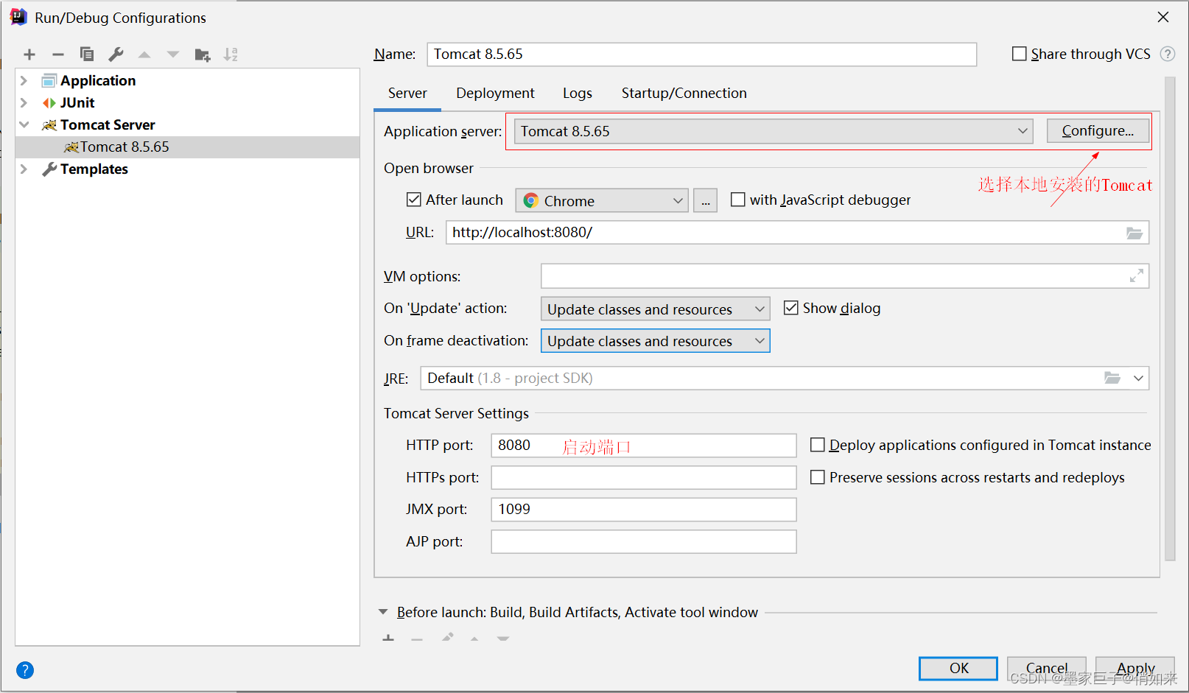Click the Sort Configurations icon
This screenshot has width=1189, height=693.
click(231, 54)
